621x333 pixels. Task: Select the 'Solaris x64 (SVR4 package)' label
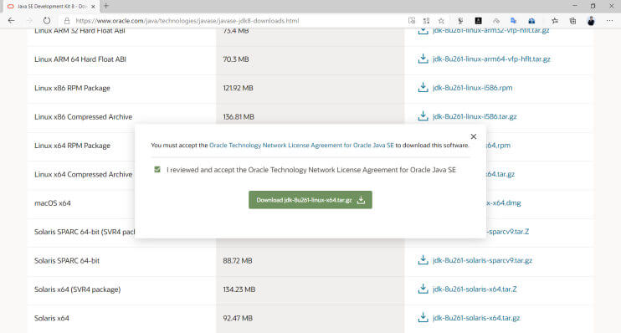coord(77,289)
